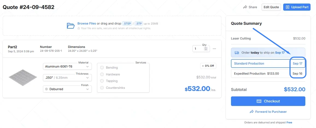Expand the Thickness dropdown
The image size is (316, 128).
click(67, 78)
